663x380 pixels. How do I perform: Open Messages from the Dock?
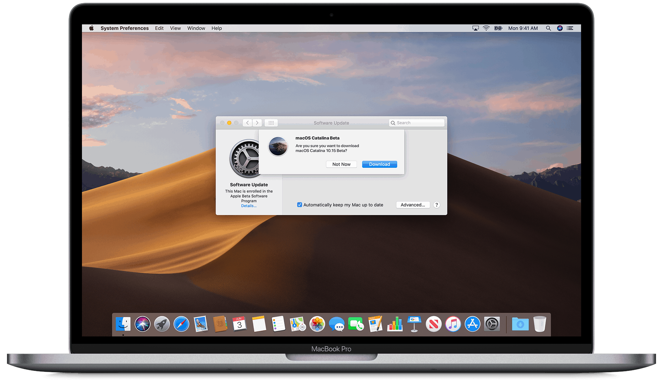click(337, 324)
